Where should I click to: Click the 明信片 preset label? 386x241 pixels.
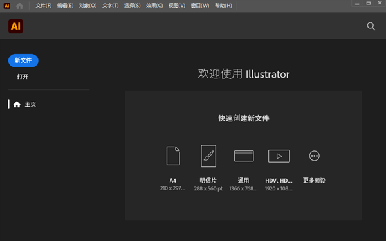(208, 181)
